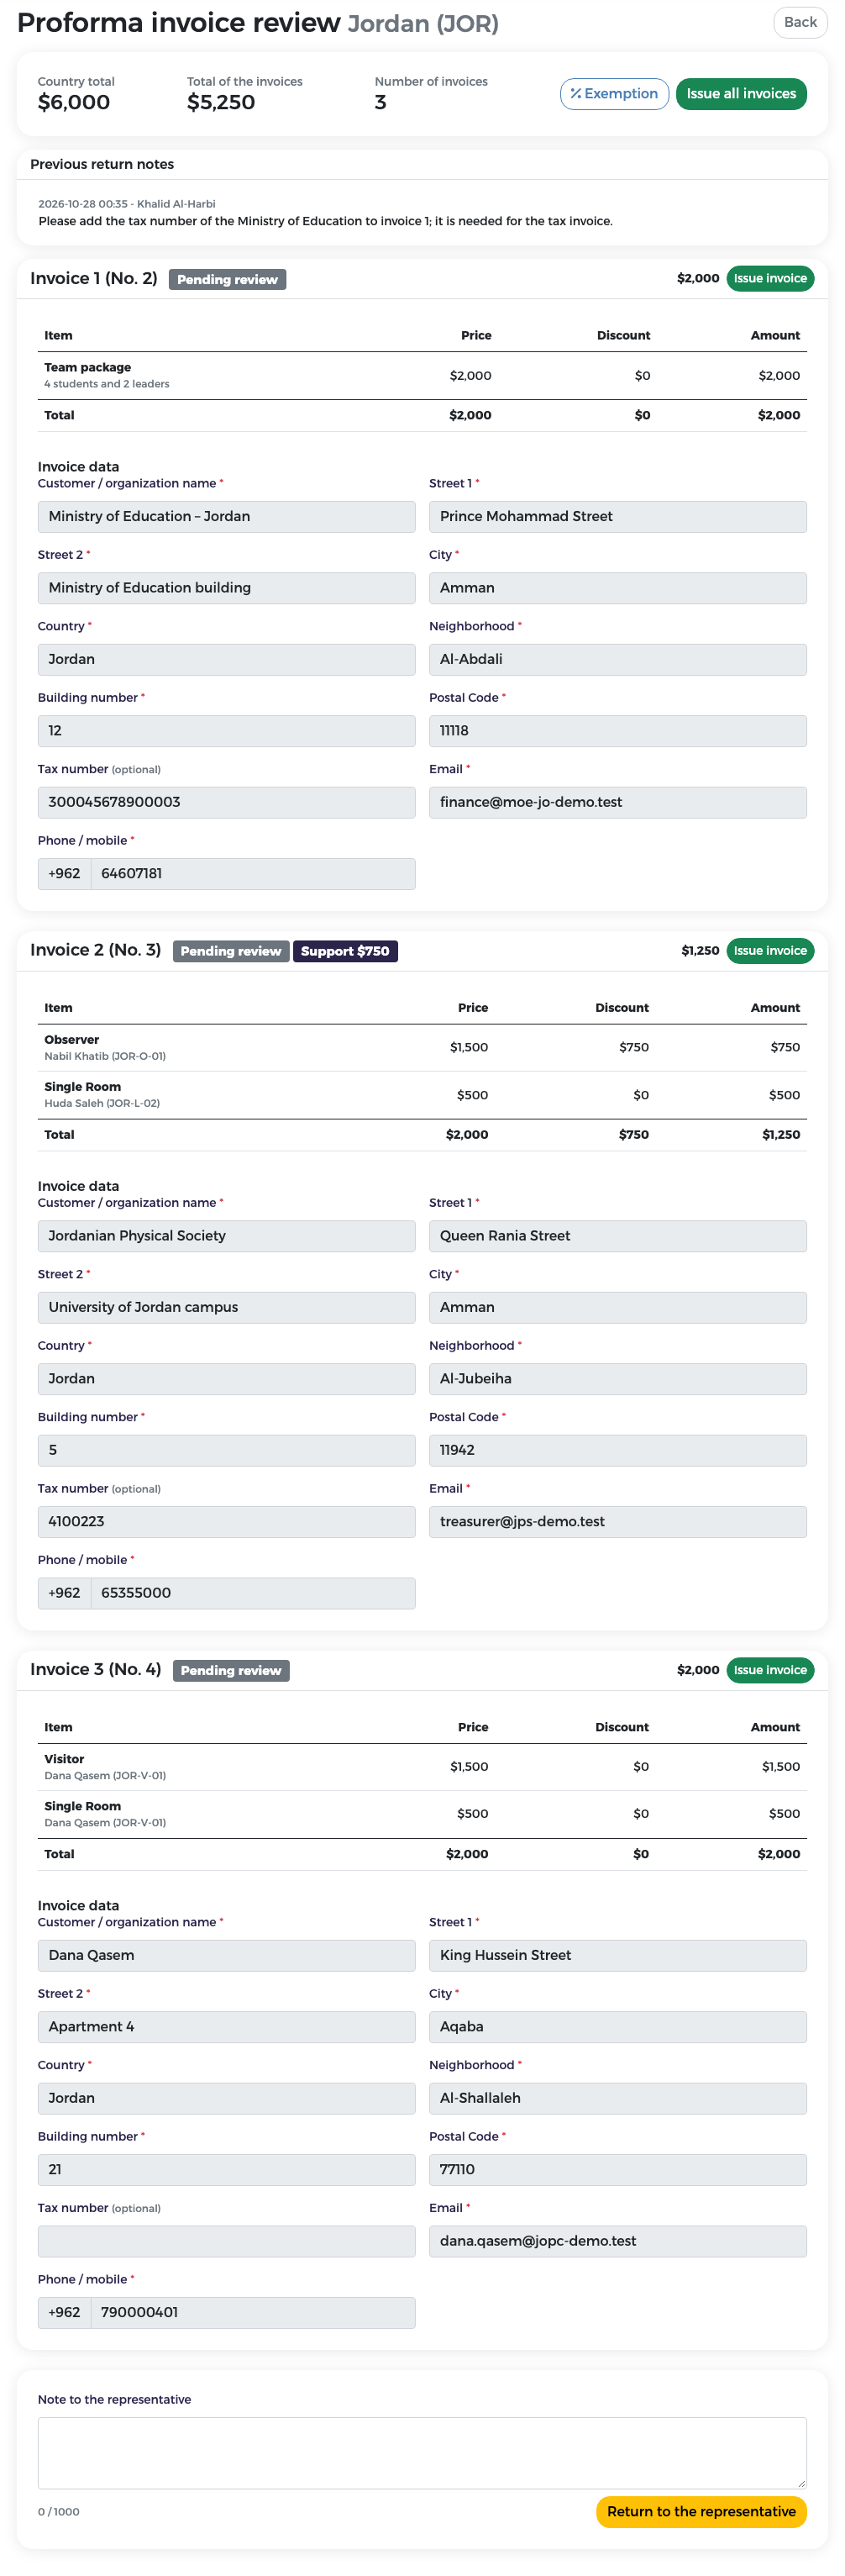Image resolution: width=845 pixels, height=2576 pixels.
Task: Click the percent icon in Exemption button
Action: [576, 94]
